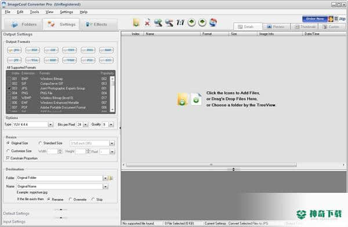
Task: Check the 006 EMF Windows Enhanced Metafile format
Action: (x=9, y=102)
